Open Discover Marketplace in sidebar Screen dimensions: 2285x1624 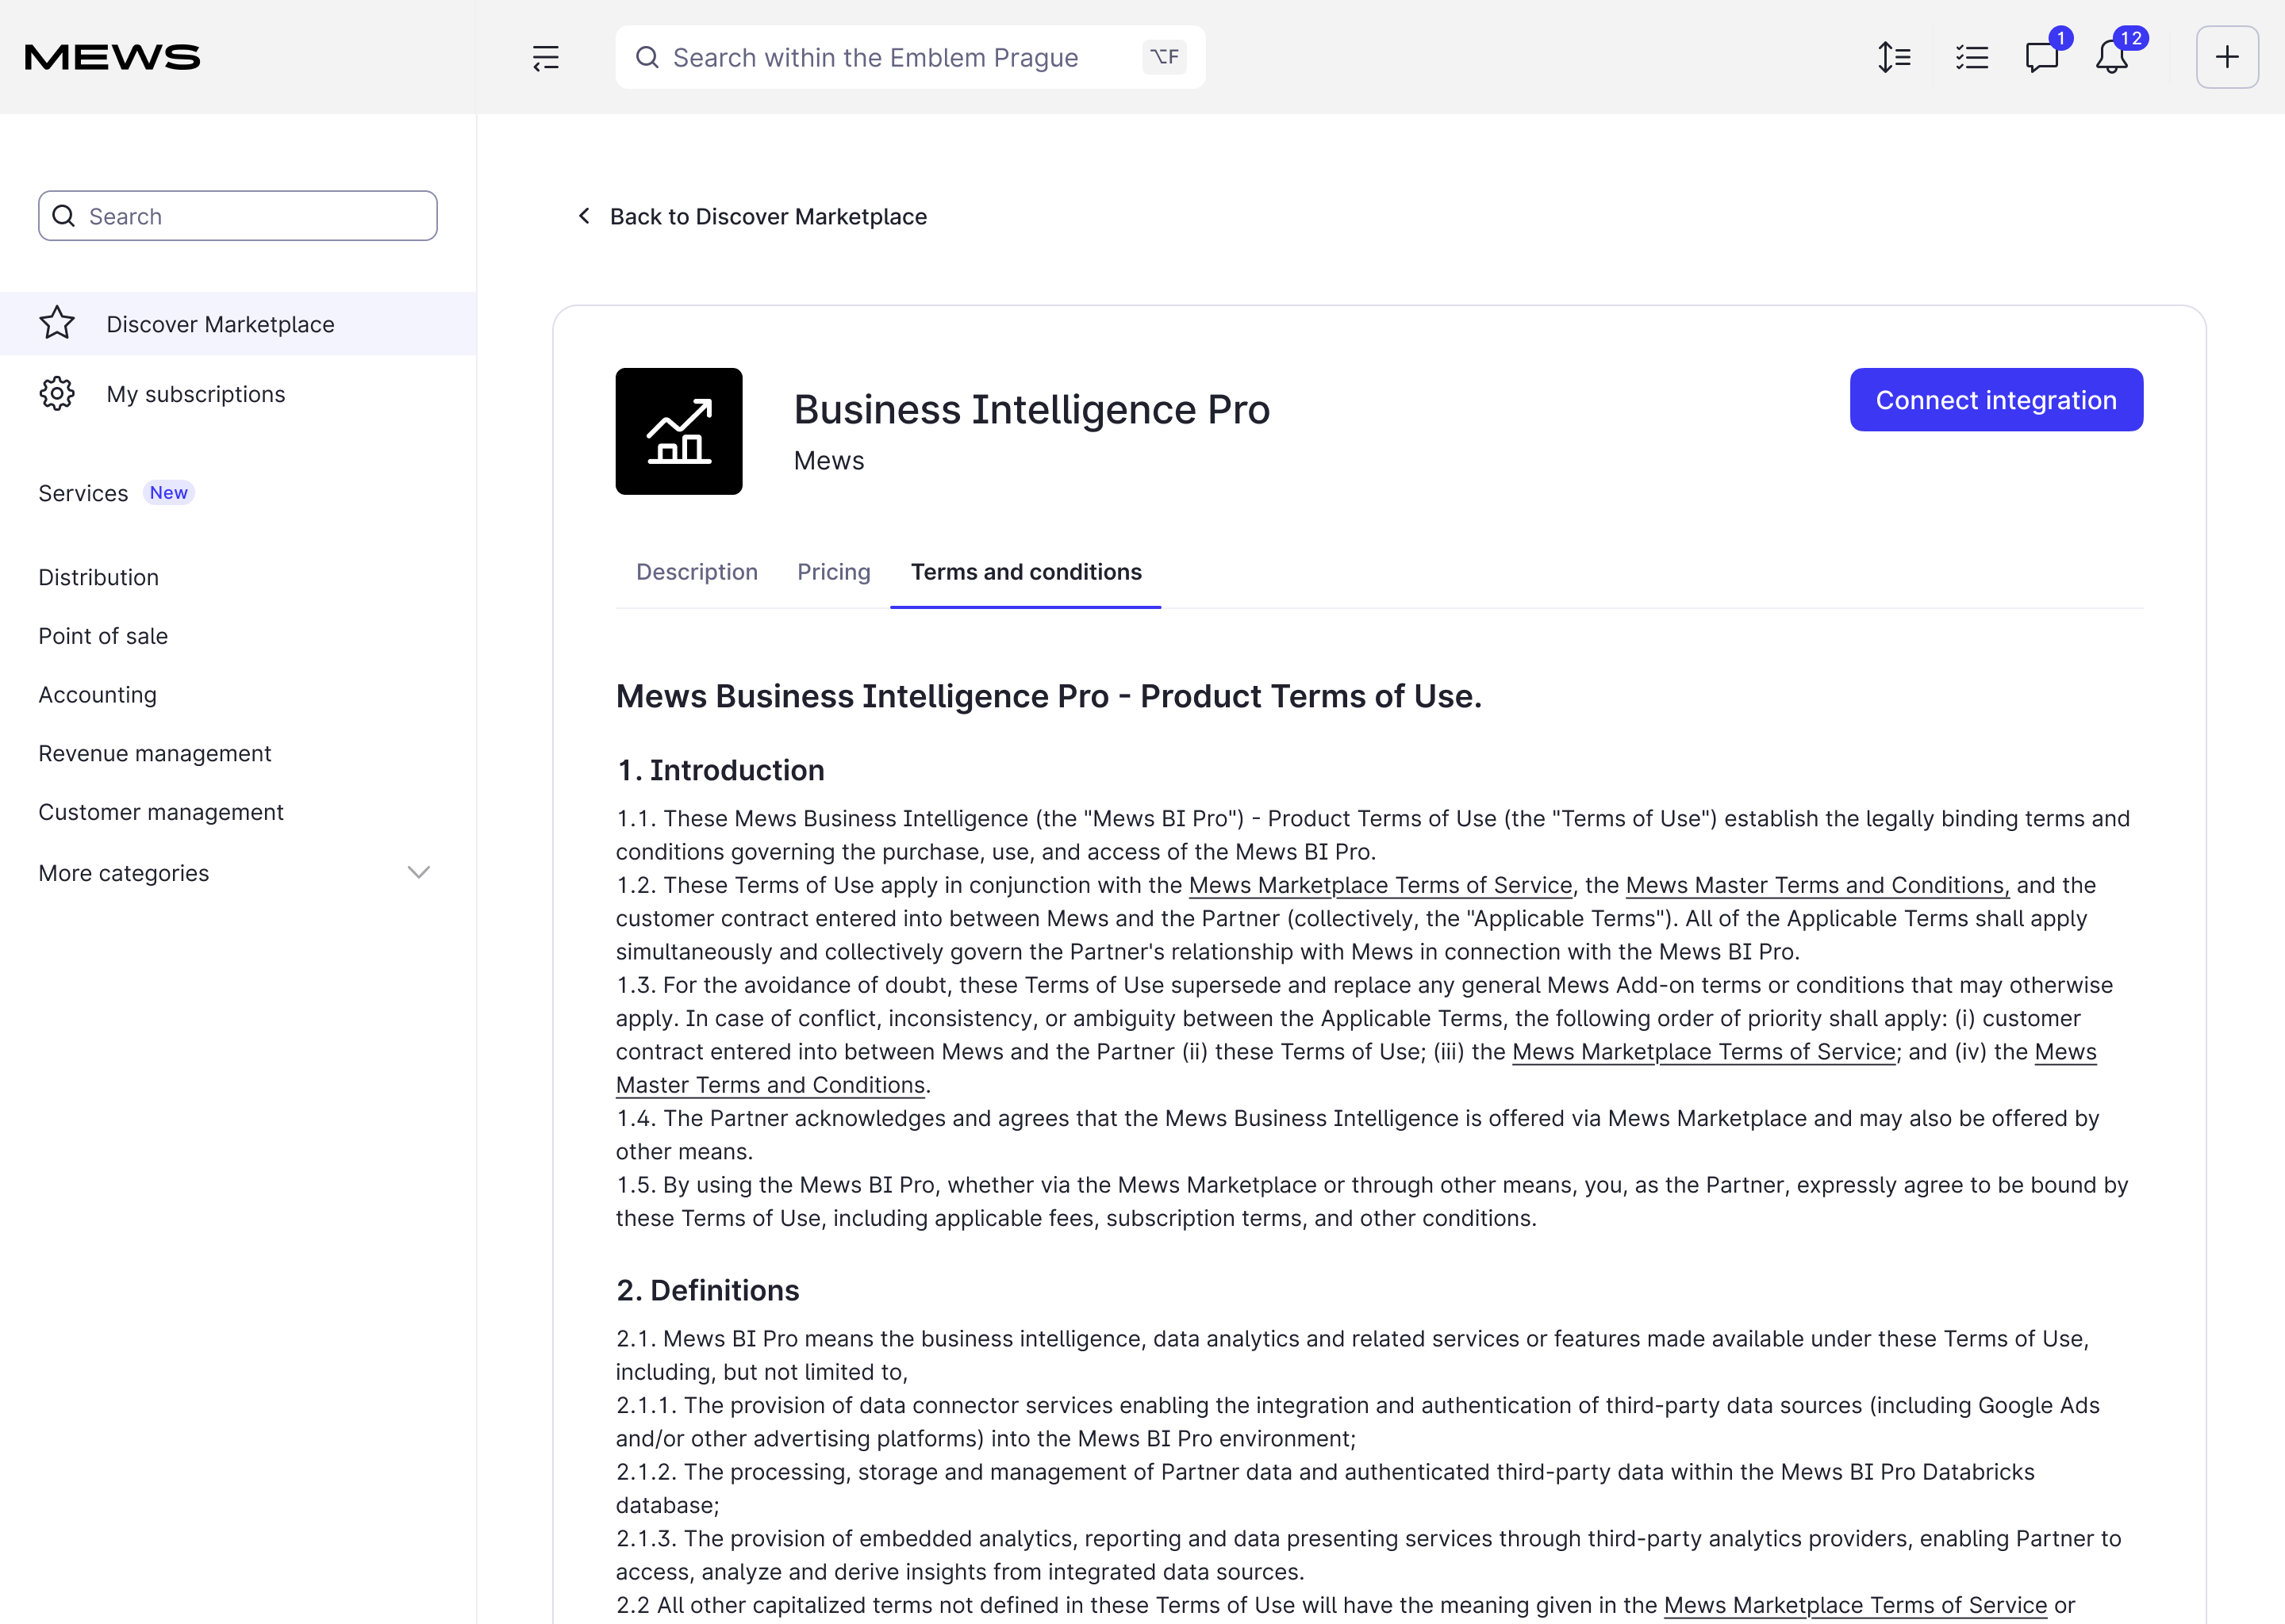click(238, 324)
